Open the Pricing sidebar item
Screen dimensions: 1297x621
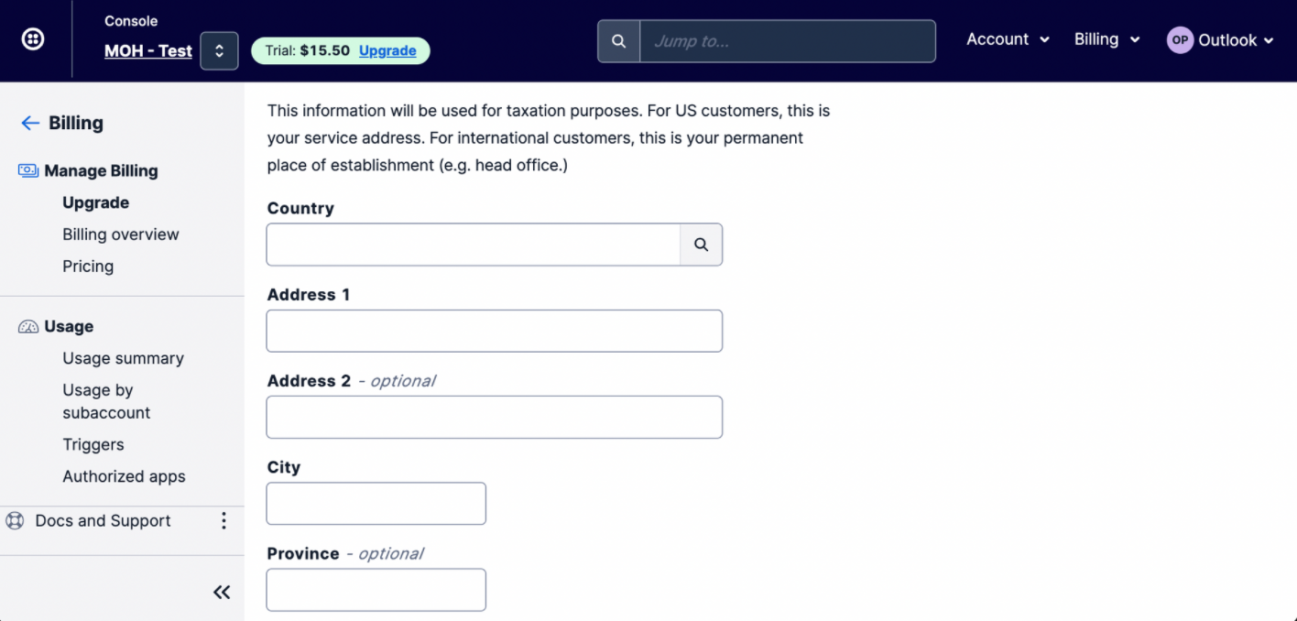88,267
